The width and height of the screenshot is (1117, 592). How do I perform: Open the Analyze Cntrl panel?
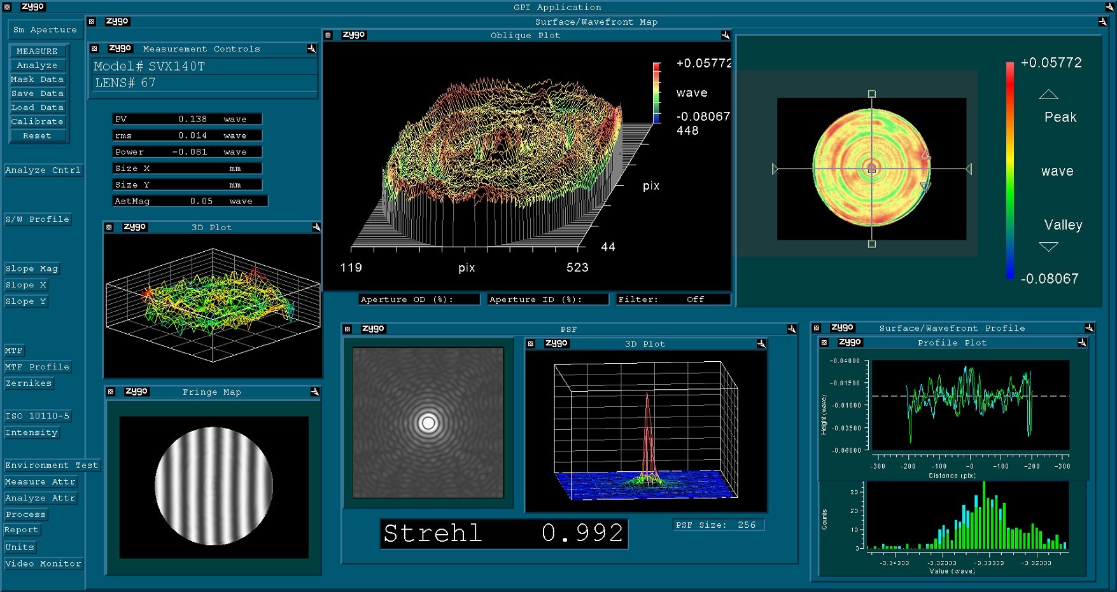43,170
